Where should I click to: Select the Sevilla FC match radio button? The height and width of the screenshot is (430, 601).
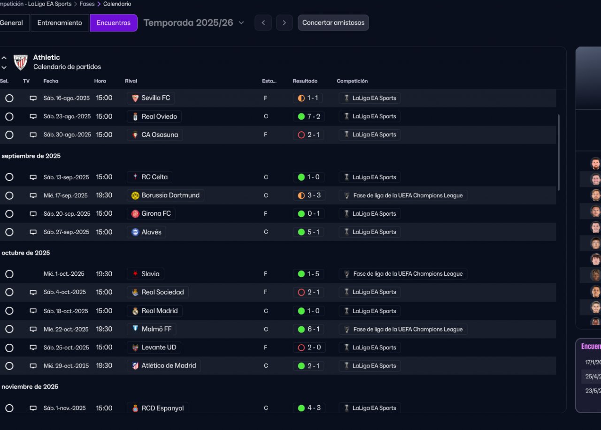pos(9,98)
